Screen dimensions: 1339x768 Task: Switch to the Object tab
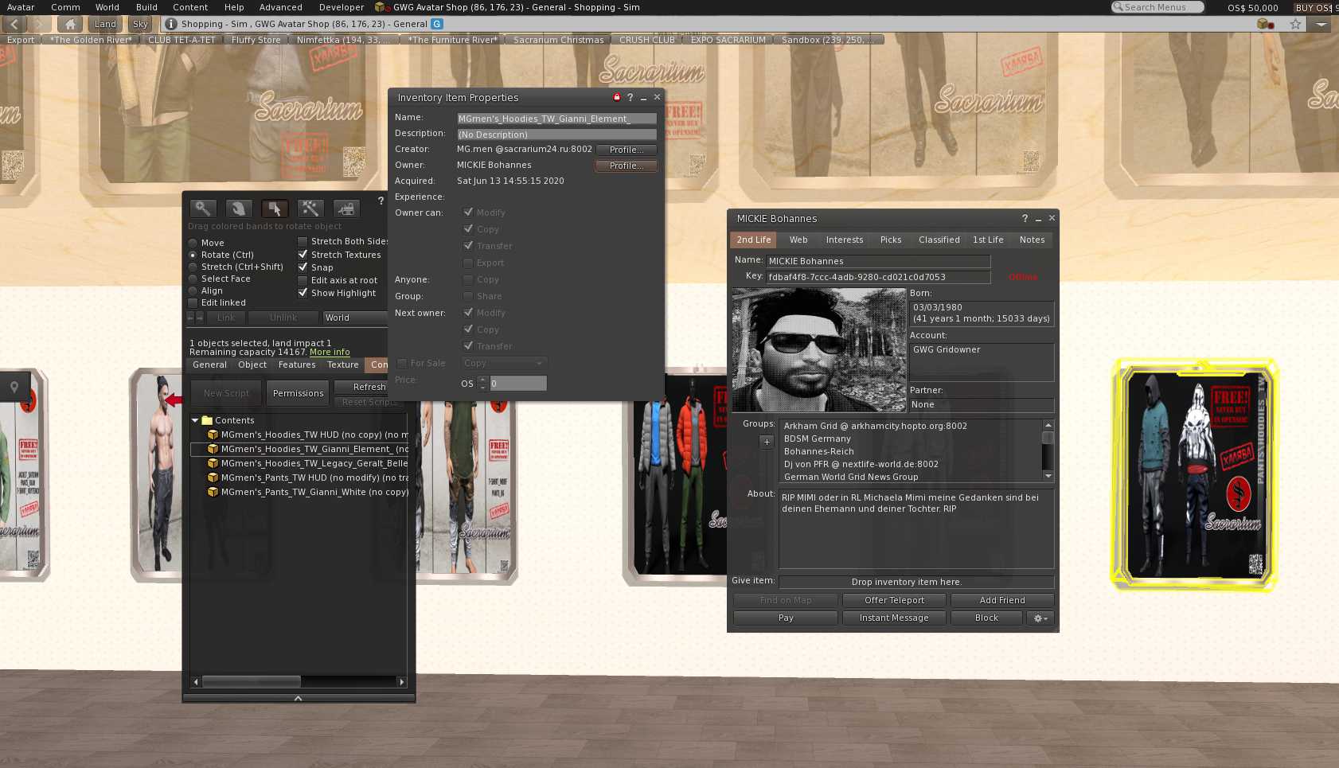[252, 365]
